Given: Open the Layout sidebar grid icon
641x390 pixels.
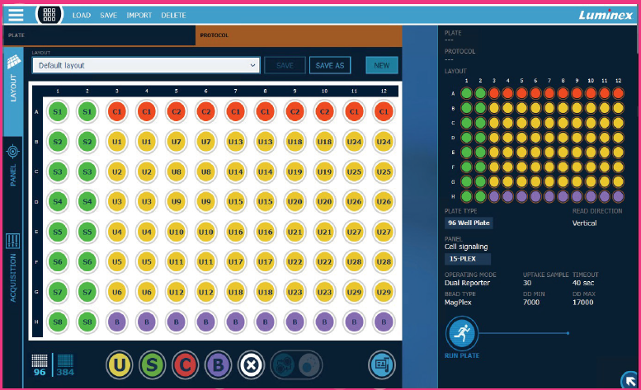Looking at the screenshot, I should 13,62.
